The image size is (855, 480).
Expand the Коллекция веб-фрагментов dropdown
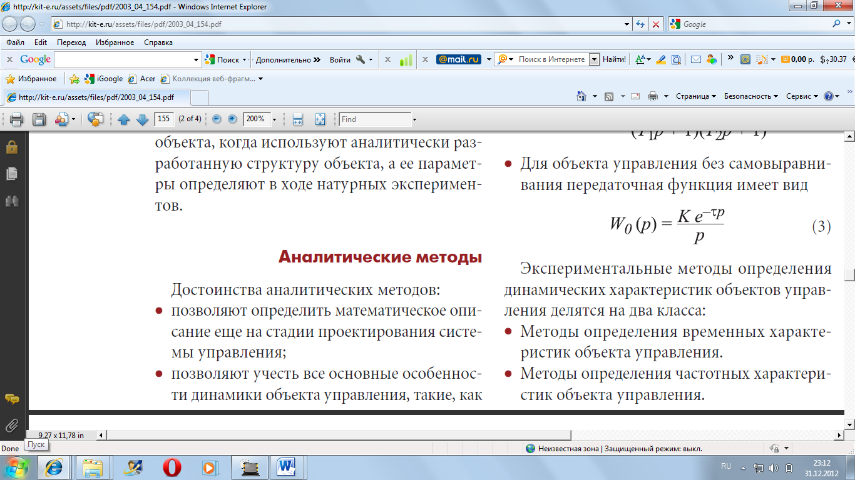click(x=260, y=79)
